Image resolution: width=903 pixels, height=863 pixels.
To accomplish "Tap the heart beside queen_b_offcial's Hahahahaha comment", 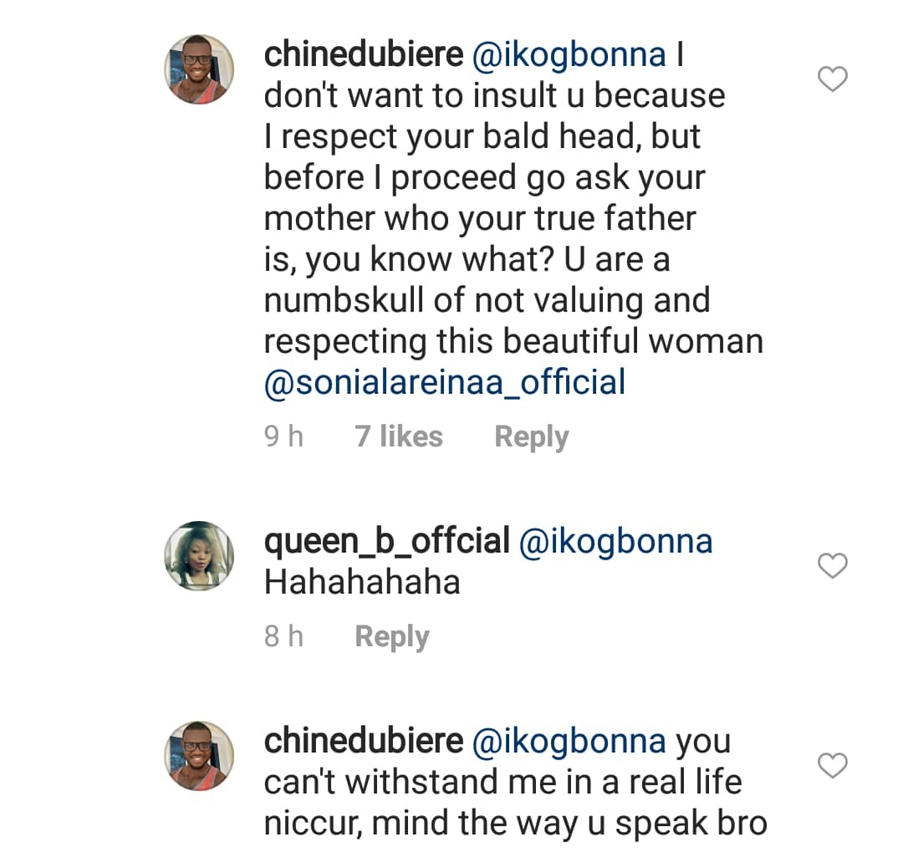I will (832, 567).
